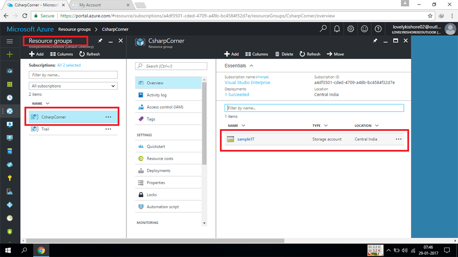Open Locks menu item
458x257 pixels.
pyautogui.click(x=168, y=194)
